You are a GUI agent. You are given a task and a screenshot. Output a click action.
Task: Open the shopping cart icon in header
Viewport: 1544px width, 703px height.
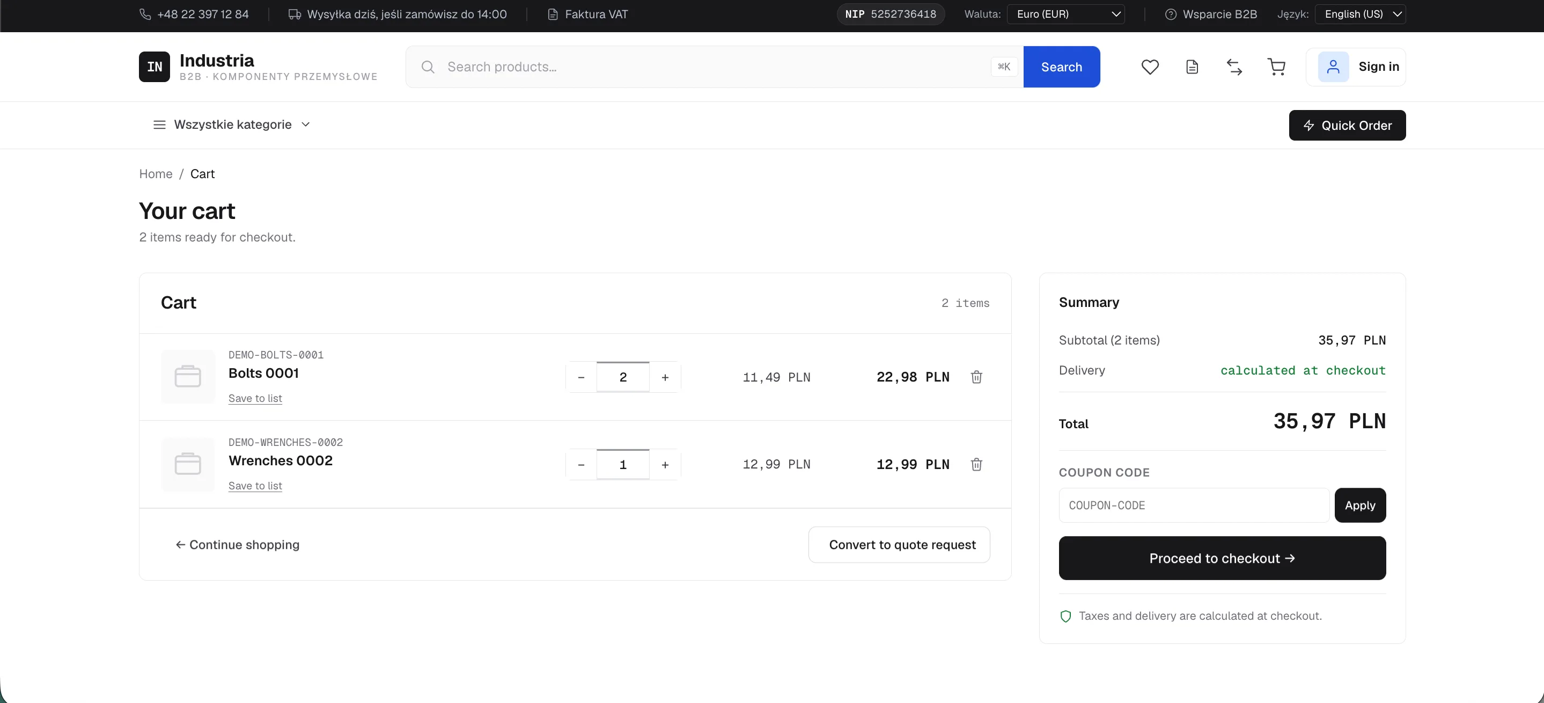pos(1276,67)
